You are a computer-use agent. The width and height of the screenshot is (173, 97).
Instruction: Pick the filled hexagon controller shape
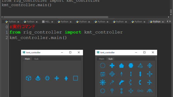coord(131,65)
